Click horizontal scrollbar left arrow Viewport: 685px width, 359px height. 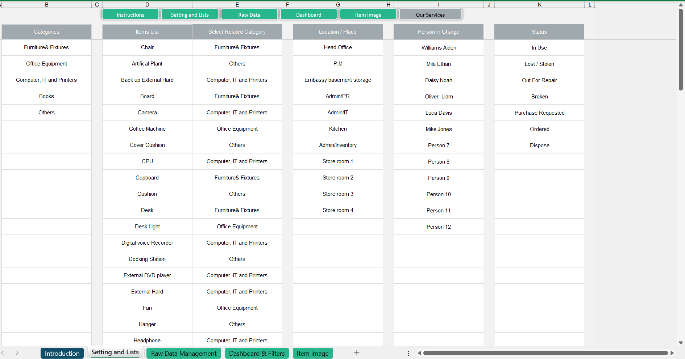click(419, 353)
